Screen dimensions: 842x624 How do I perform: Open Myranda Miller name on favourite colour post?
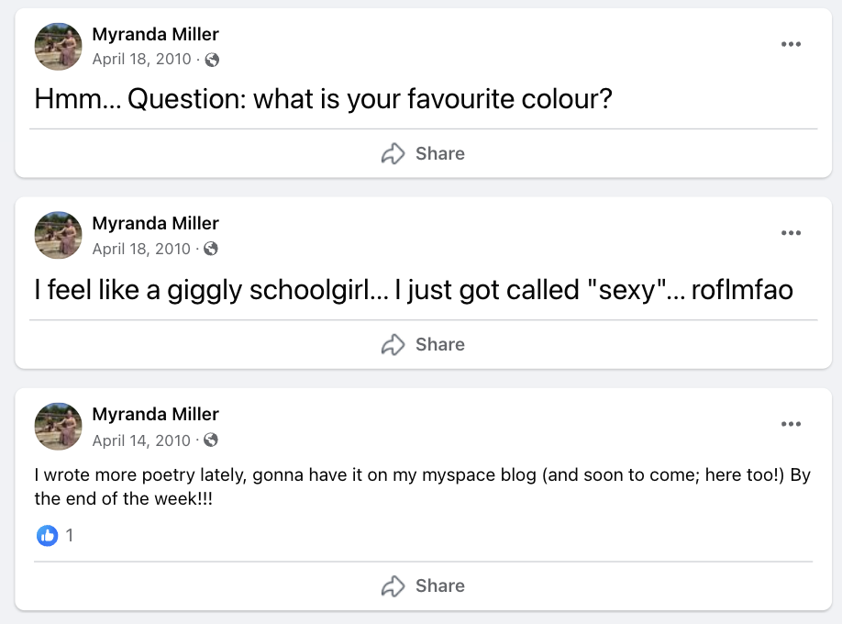156,34
